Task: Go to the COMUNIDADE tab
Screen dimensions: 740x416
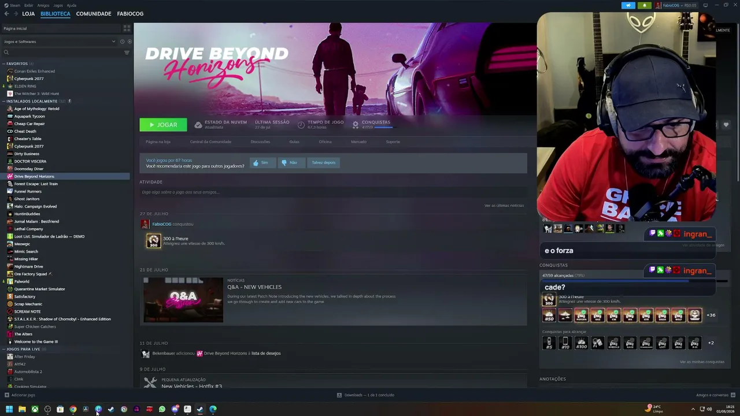Action: tap(94, 14)
